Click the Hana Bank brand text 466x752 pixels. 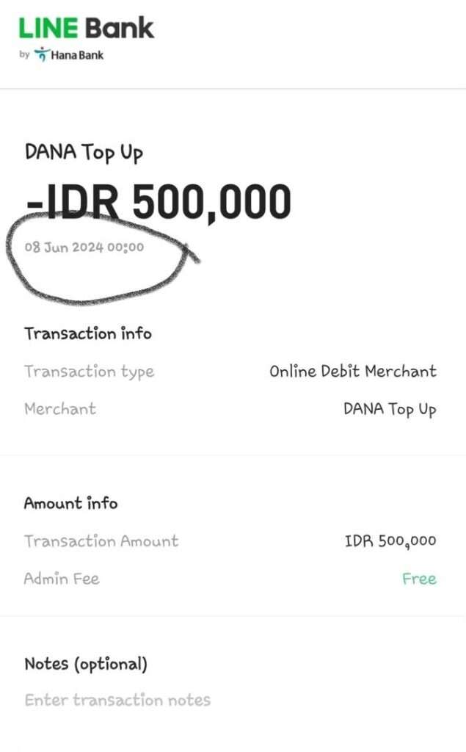pos(77,54)
